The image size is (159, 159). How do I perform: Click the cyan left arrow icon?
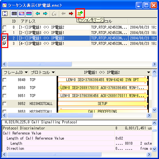[x=38, y=14]
